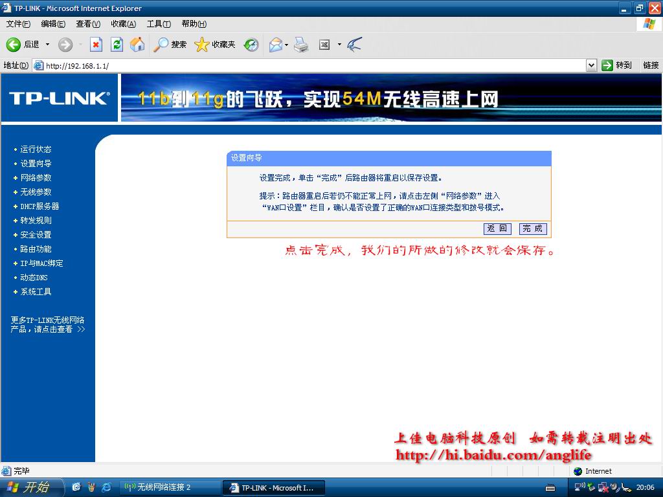This screenshot has height=497, width=663.
Task: Click the Windows flag logo throbber
Action: [x=649, y=24]
